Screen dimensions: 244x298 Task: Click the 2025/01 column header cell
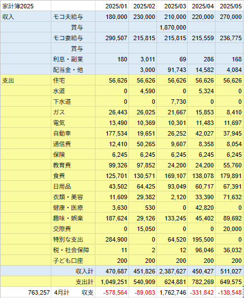(112, 6)
